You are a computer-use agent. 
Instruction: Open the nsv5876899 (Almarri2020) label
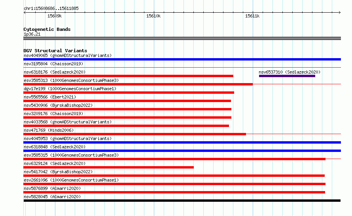tap(52, 188)
